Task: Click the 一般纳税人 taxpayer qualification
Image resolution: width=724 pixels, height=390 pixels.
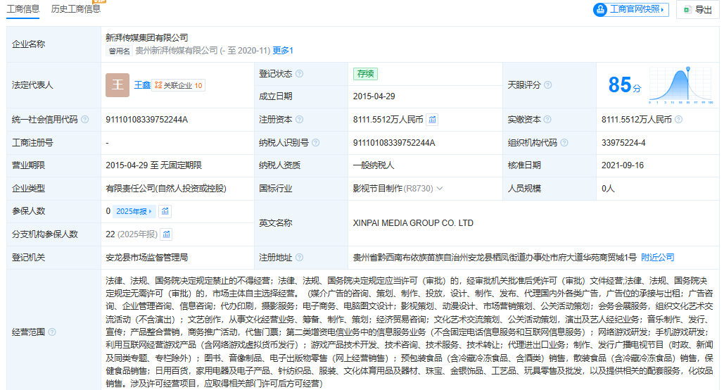Action: click(374, 165)
